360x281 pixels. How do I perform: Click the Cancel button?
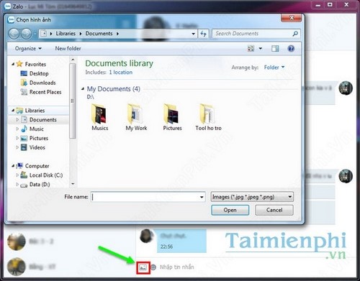(x=274, y=210)
